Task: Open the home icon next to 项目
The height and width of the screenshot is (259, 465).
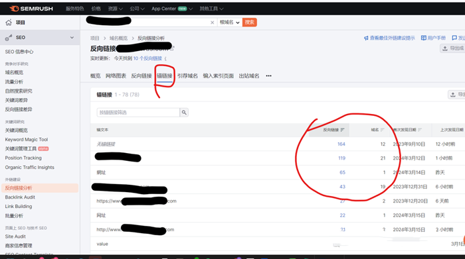Action: (9, 23)
